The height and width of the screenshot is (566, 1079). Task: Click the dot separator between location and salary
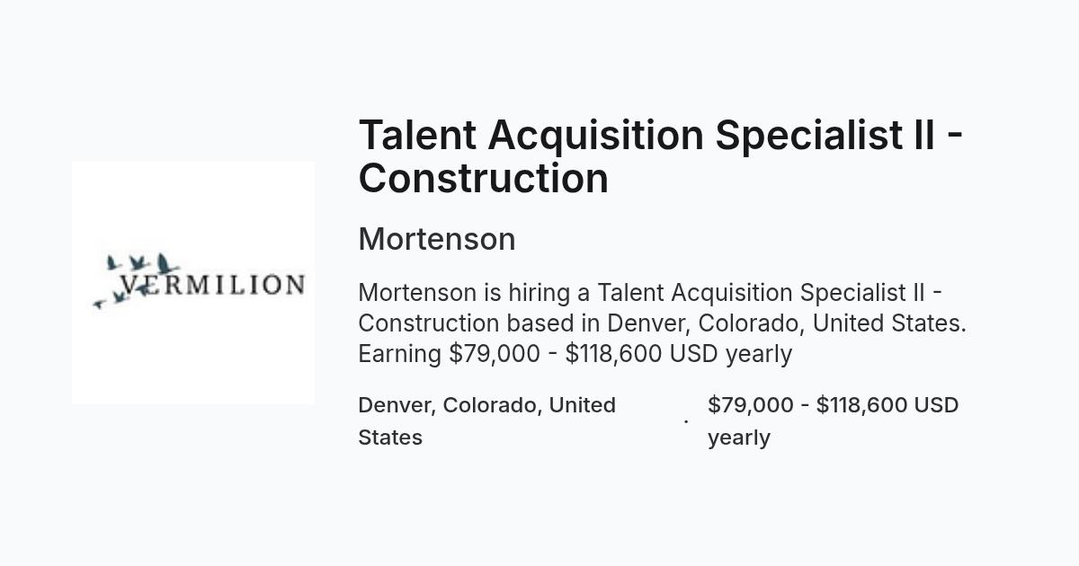pos(686,420)
